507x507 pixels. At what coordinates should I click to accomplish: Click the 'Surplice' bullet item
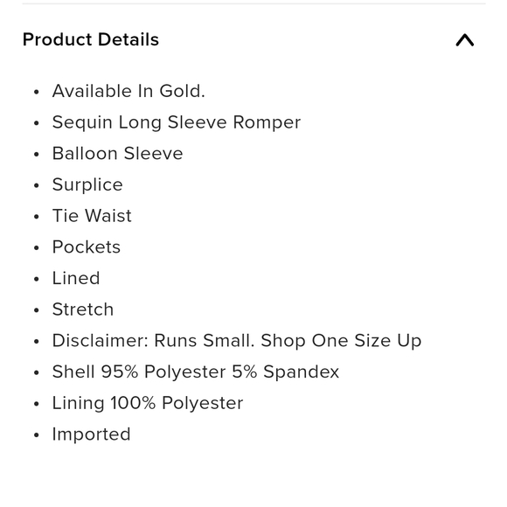coord(87,184)
